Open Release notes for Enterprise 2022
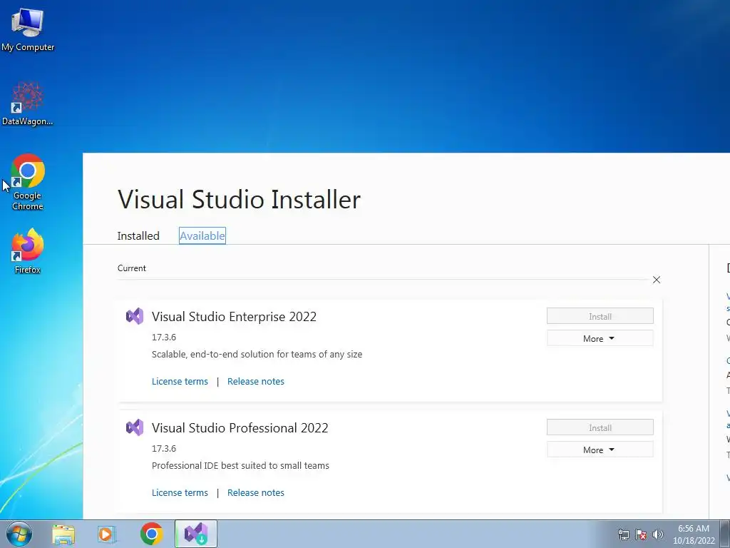The width and height of the screenshot is (730, 548). tap(256, 381)
